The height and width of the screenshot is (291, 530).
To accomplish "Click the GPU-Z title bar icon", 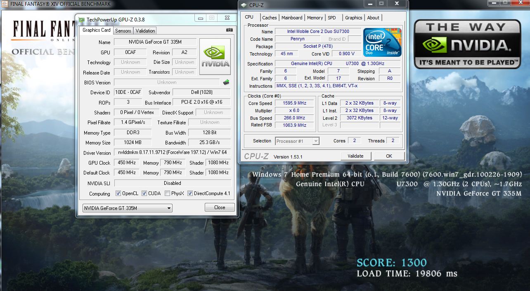I will [x=81, y=19].
